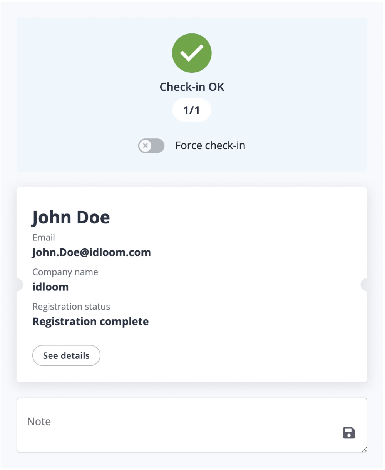The image size is (385, 470).
Task: Click the Email field label
Action: (44, 237)
